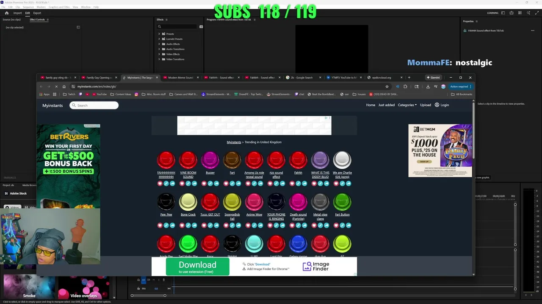Screen dimensions: 542x304
Task: Click green Download ad button
Action: coord(197,267)
